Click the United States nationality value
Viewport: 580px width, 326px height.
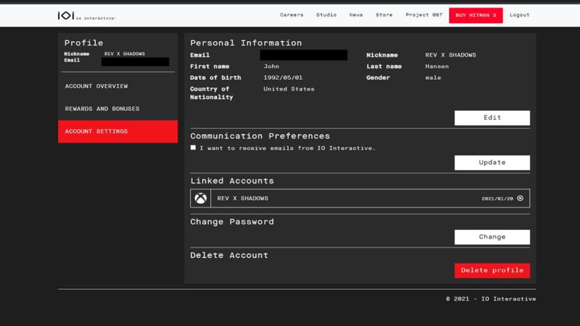[x=289, y=89]
